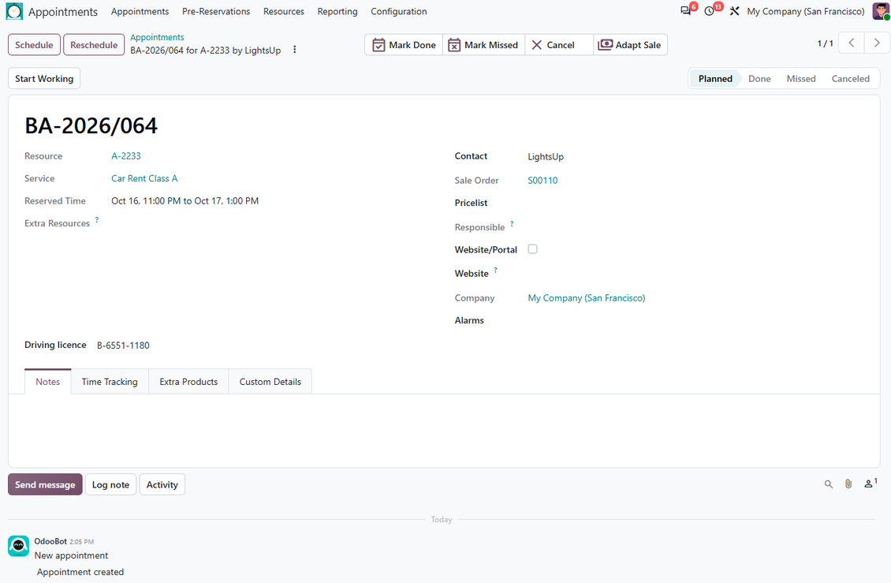The width and height of the screenshot is (891, 583).
Task: Go to the previous record arrow
Action: pos(852,43)
